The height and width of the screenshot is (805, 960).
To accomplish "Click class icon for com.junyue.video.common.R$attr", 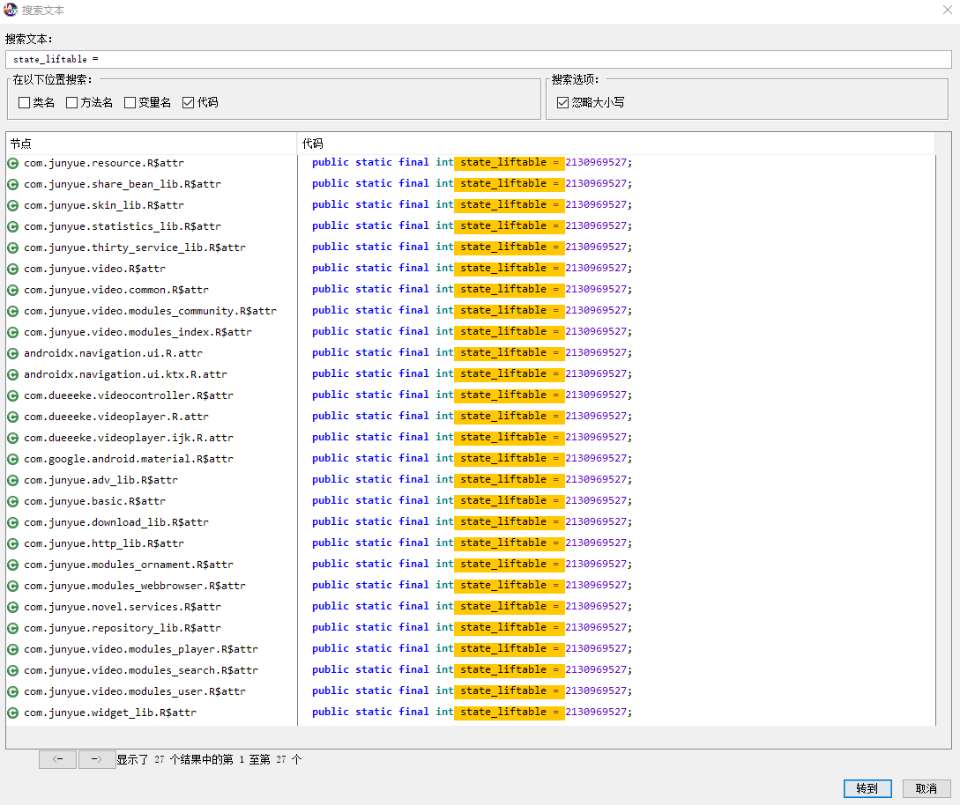I will tap(13, 290).
